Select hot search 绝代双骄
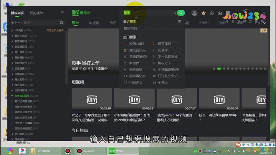 point(136,70)
